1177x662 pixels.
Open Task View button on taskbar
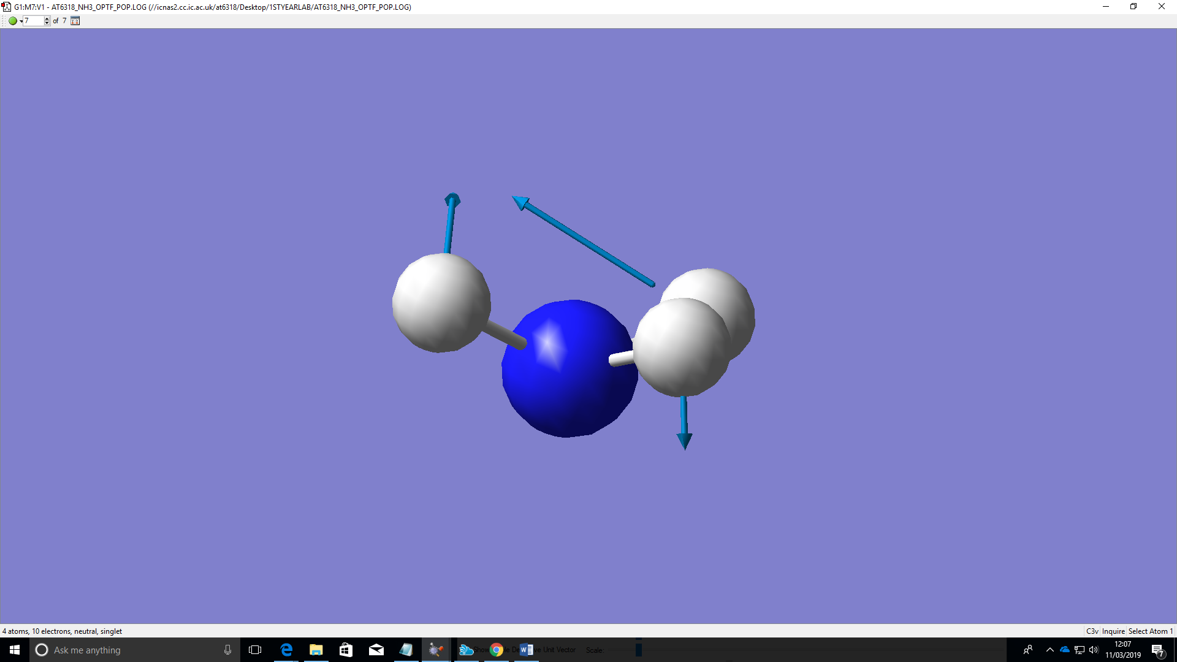point(255,650)
